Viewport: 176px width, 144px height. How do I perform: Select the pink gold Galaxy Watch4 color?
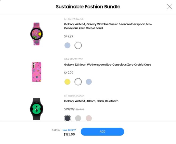(89, 118)
